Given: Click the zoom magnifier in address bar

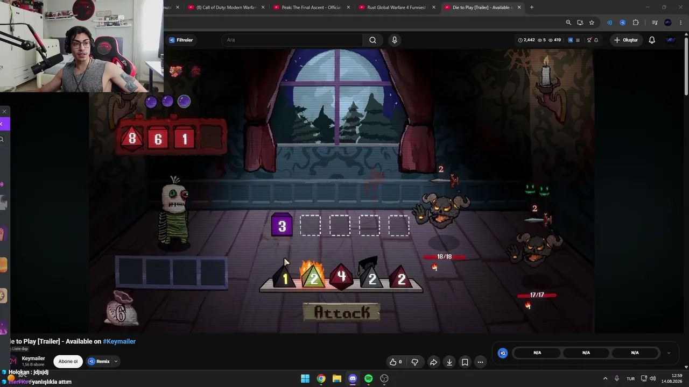Looking at the screenshot, I should point(568,23).
